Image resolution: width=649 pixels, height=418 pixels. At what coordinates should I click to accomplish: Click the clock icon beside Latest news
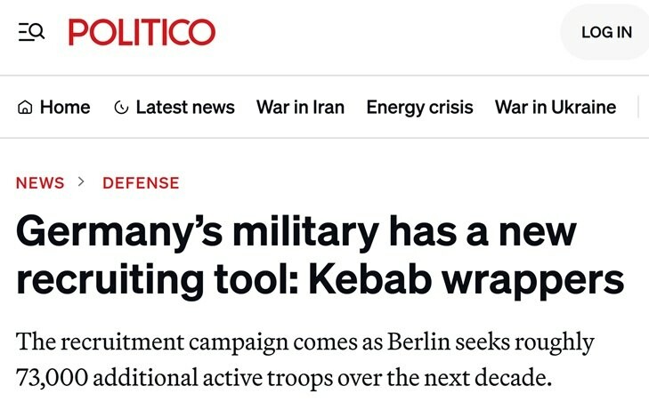(121, 108)
